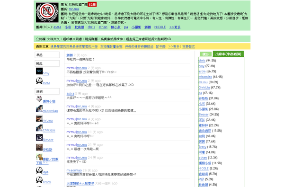Click miaomiao's avatar in the left sidebar
The image size is (284, 187).
39,108
